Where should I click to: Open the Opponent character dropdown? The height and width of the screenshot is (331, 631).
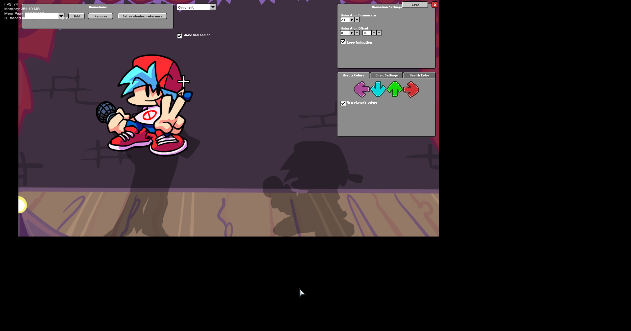coord(213,7)
